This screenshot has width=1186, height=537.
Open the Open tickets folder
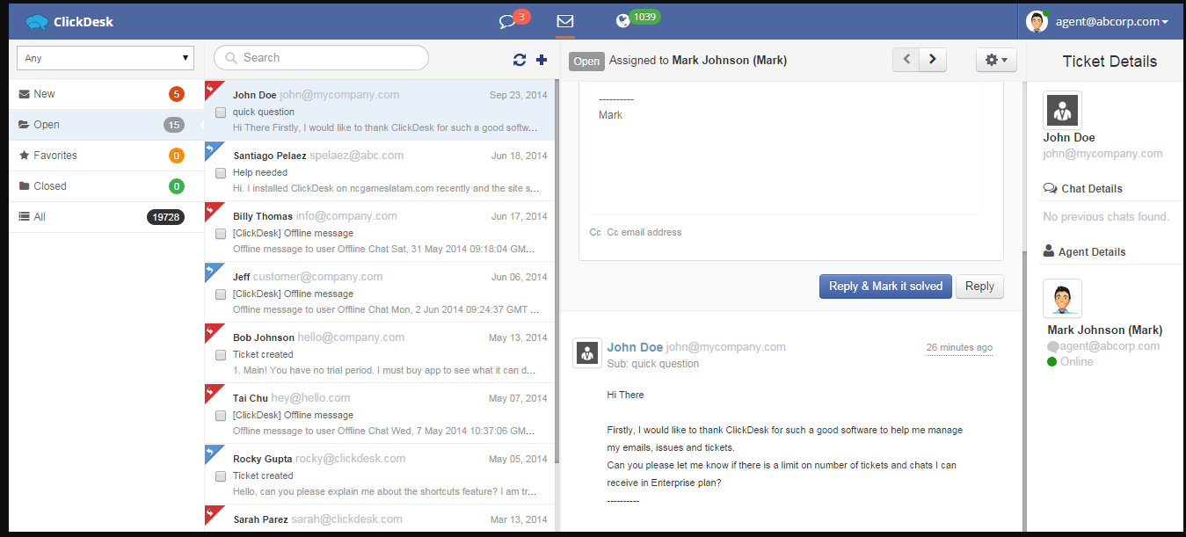click(x=106, y=125)
